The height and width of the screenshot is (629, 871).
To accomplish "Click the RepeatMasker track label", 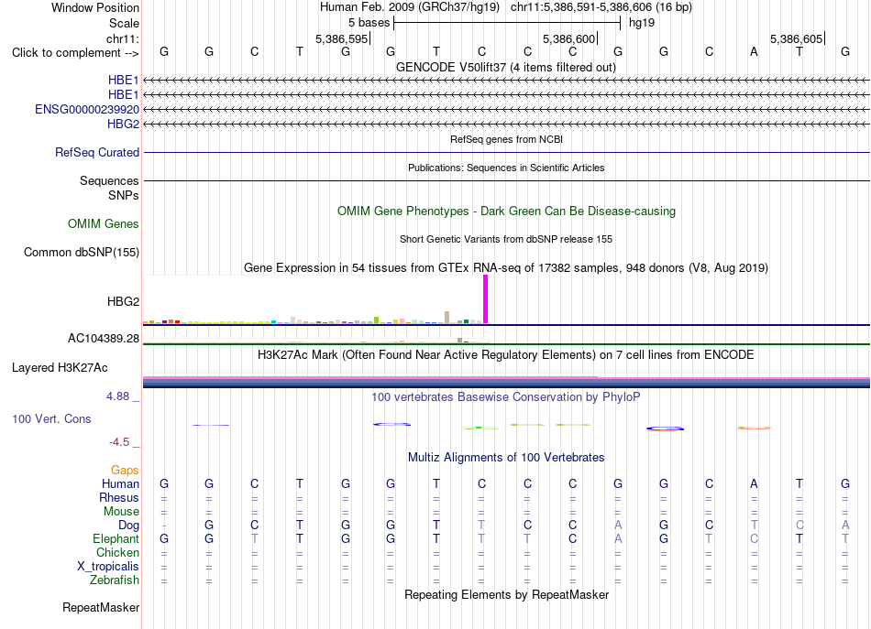I will pos(101,607).
